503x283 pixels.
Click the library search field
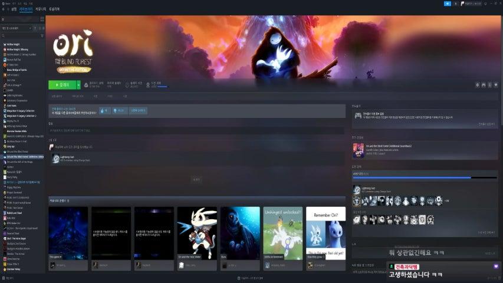pyautogui.click(x=21, y=36)
